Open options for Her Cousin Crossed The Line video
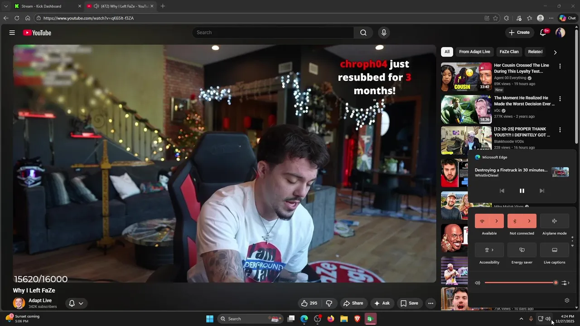 click(560, 66)
